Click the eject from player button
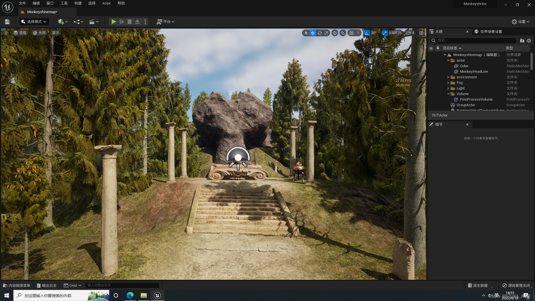Screen dimensions: 535x301 coord(137,22)
